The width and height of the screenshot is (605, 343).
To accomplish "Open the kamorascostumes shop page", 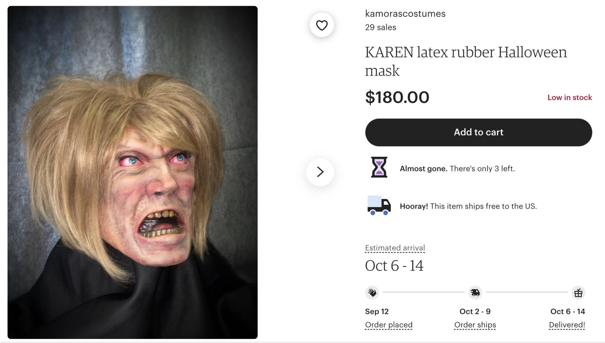I will (x=405, y=13).
